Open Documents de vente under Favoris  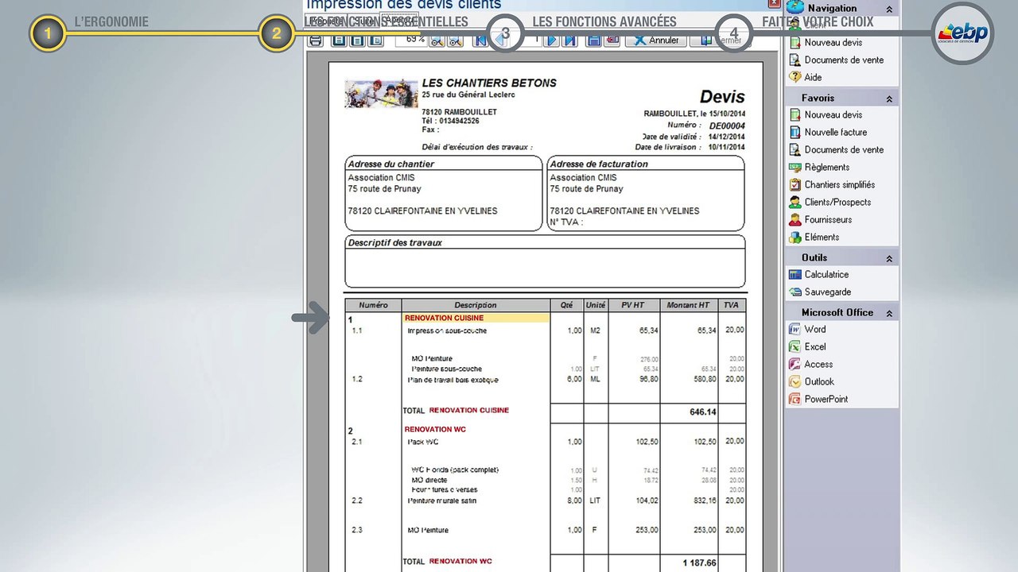click(844, 149)
